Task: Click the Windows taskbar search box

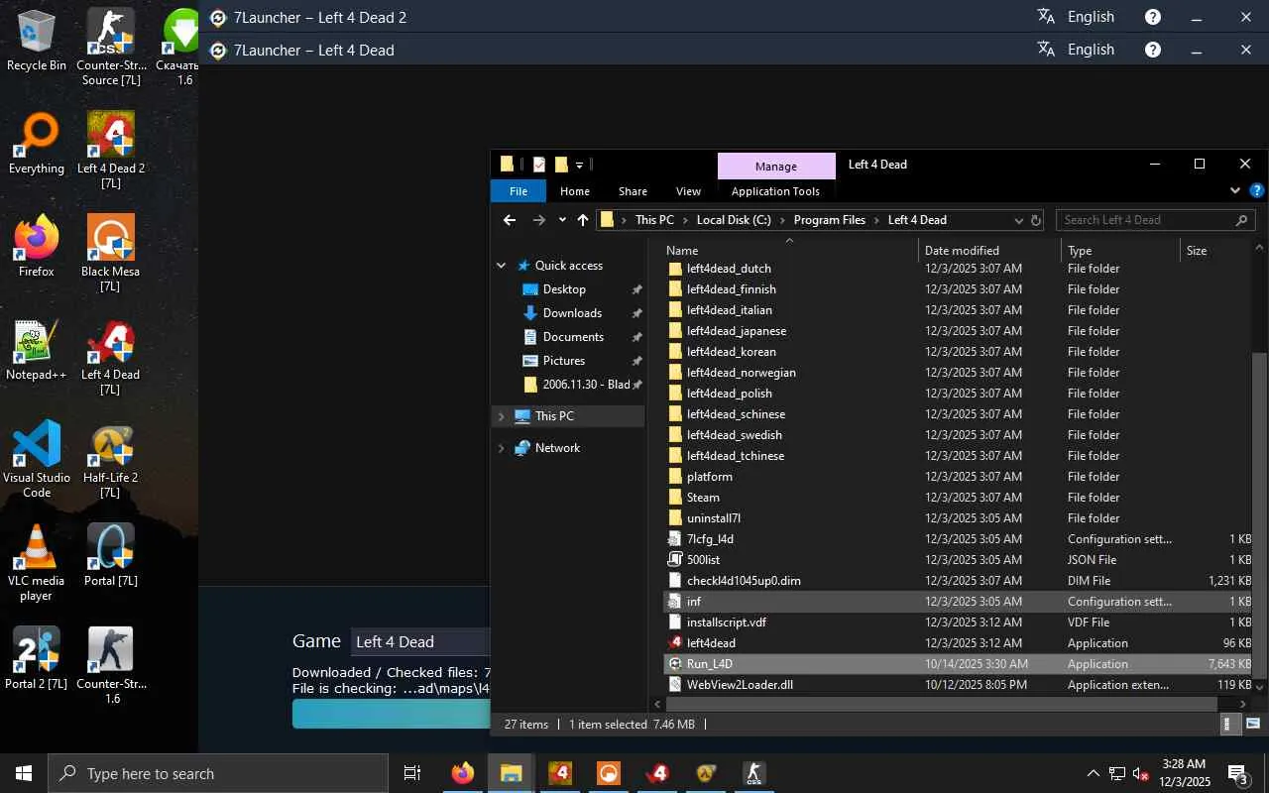Action: coord(218,773)
